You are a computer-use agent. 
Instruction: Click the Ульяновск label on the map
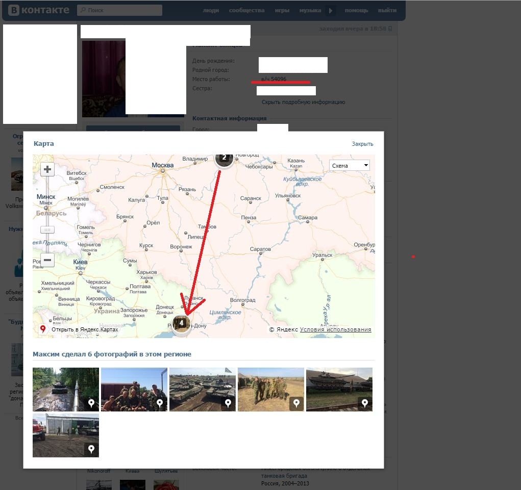[x=288, y=195]
